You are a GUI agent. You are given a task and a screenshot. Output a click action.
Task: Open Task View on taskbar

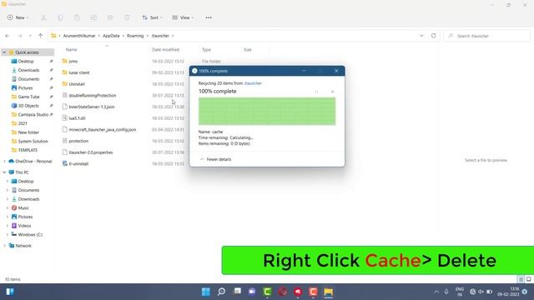pos(237,292)
